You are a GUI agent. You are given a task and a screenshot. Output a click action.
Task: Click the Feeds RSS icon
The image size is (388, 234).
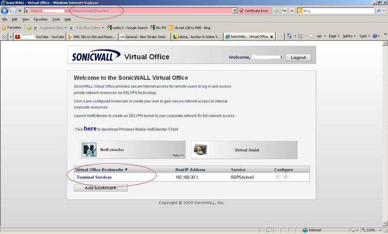click(x=300, y=36)
